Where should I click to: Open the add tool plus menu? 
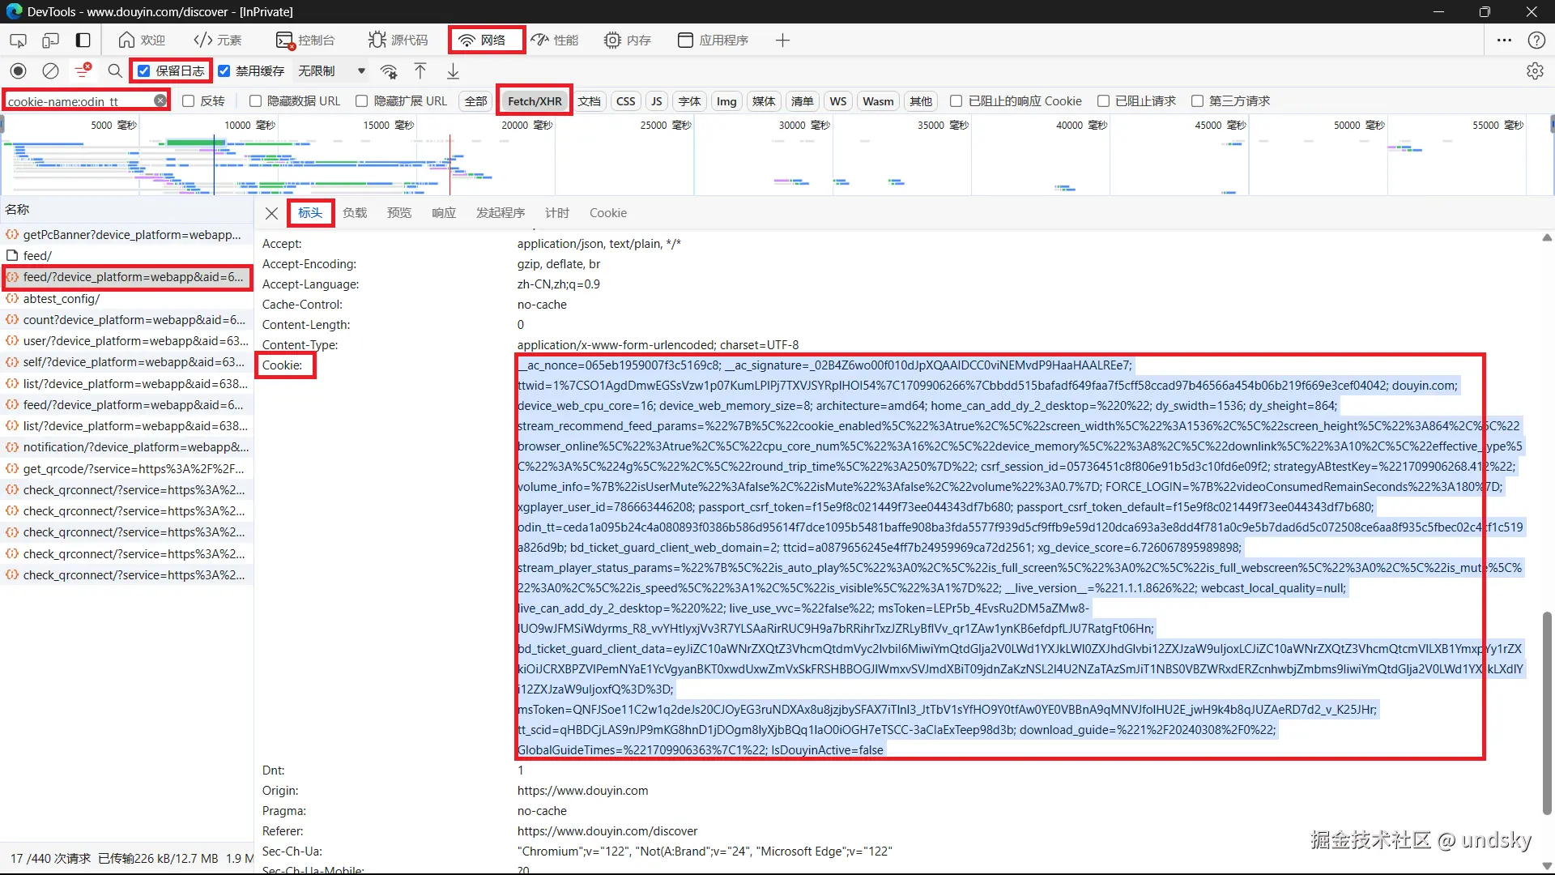click(x=782, y=40)
